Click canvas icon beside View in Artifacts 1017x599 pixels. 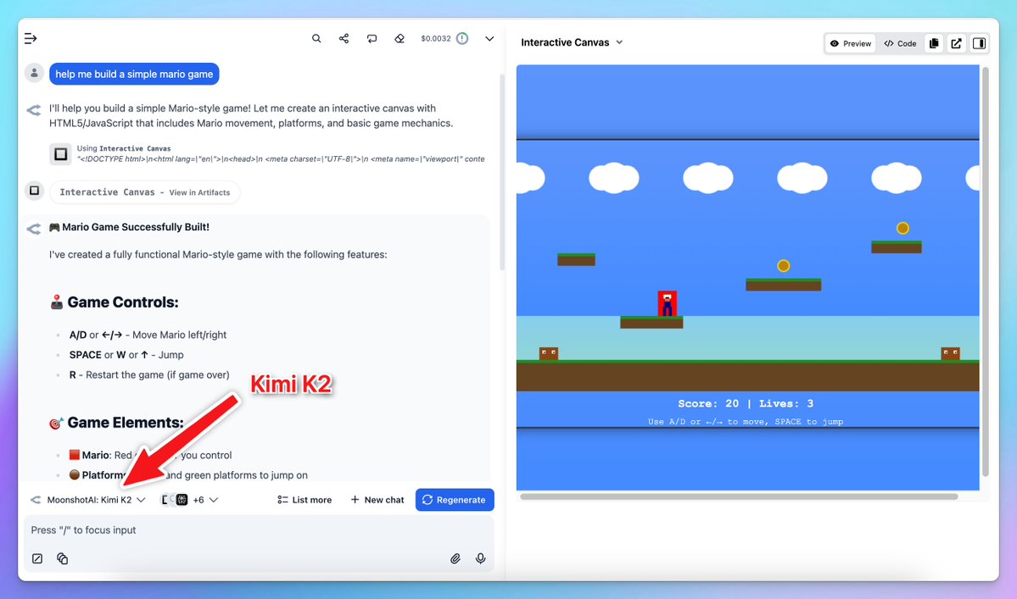point(35,191)
